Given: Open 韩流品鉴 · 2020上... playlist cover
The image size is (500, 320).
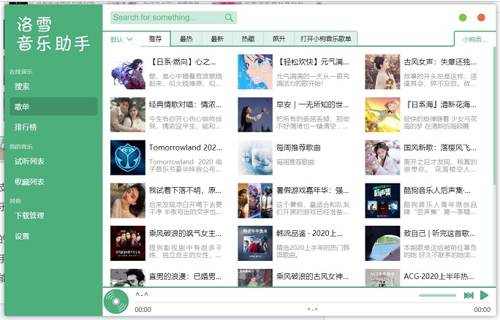Looking at the screenshot, I should tap(255, 243).
